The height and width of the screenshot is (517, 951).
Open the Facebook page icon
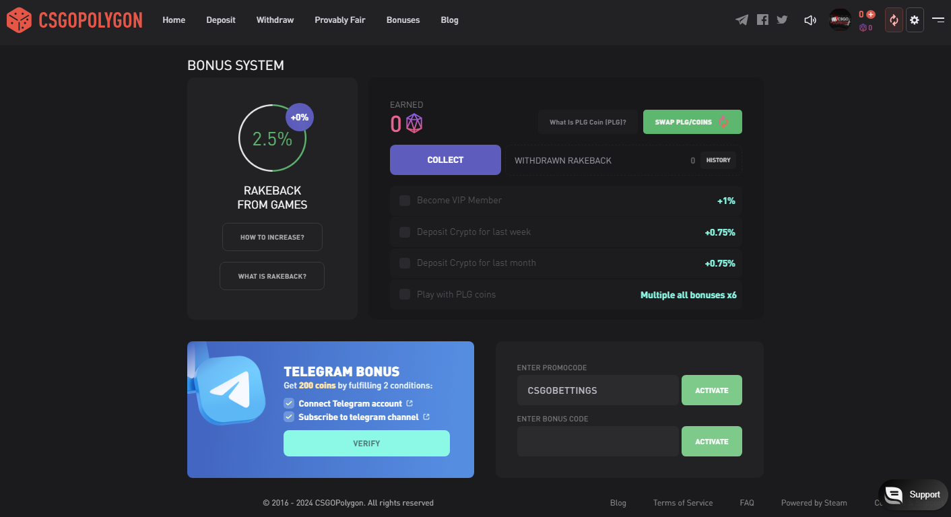[x=762, y=20]
